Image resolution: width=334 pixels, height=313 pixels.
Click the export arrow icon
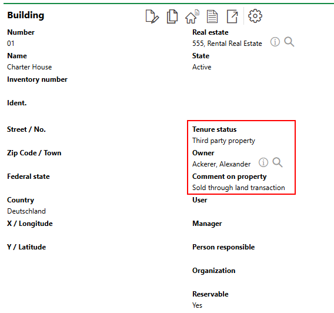(x=232, y=16)
